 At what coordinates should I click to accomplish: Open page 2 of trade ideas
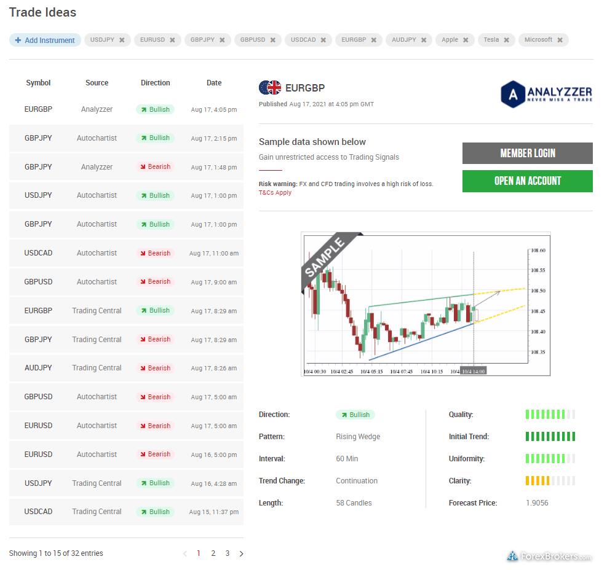tap(213, 553)
